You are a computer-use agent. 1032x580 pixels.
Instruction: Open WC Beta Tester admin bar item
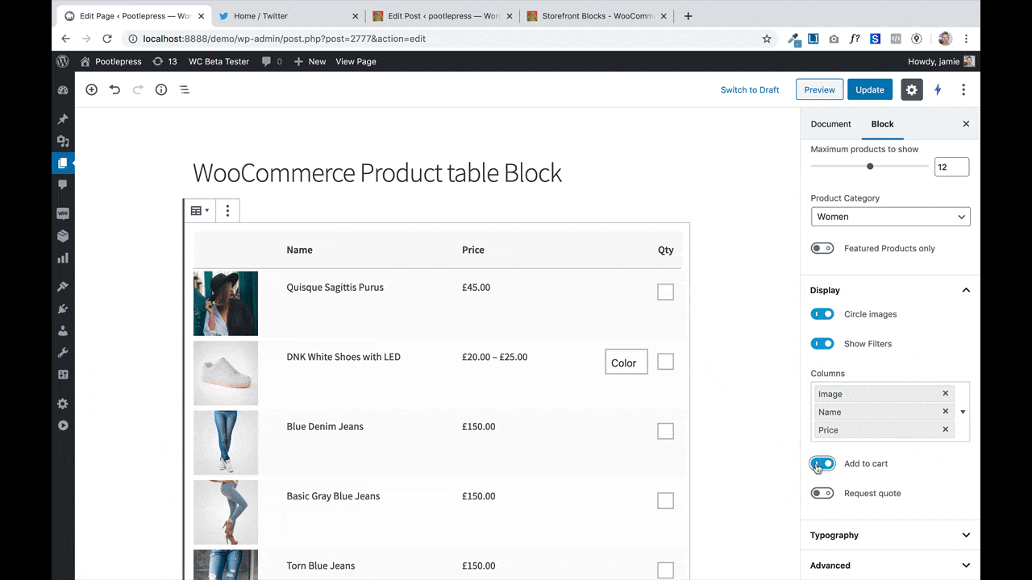[x=218, y=61]
